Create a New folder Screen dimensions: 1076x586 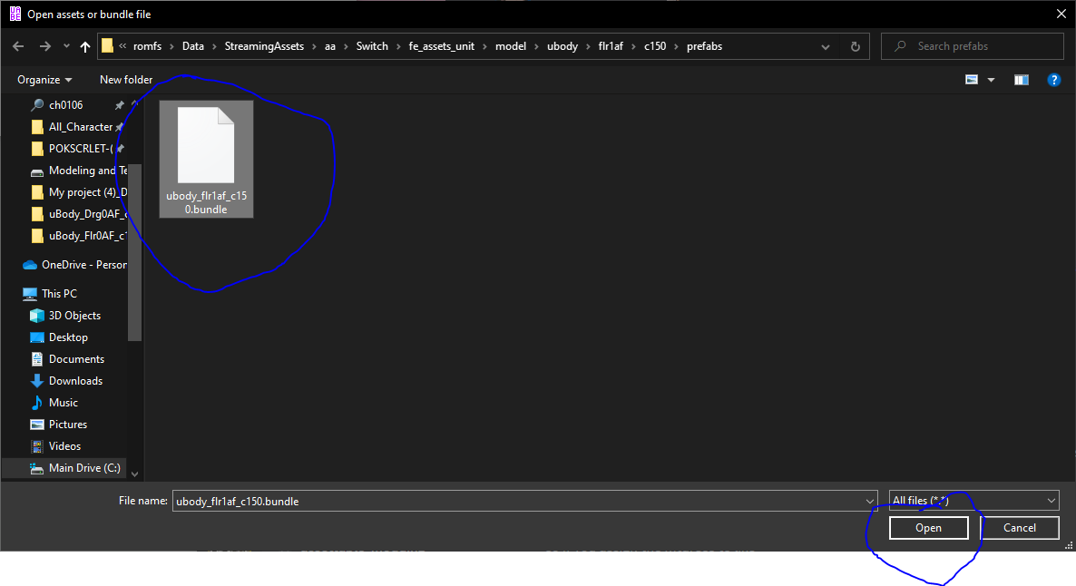[126, 80]
